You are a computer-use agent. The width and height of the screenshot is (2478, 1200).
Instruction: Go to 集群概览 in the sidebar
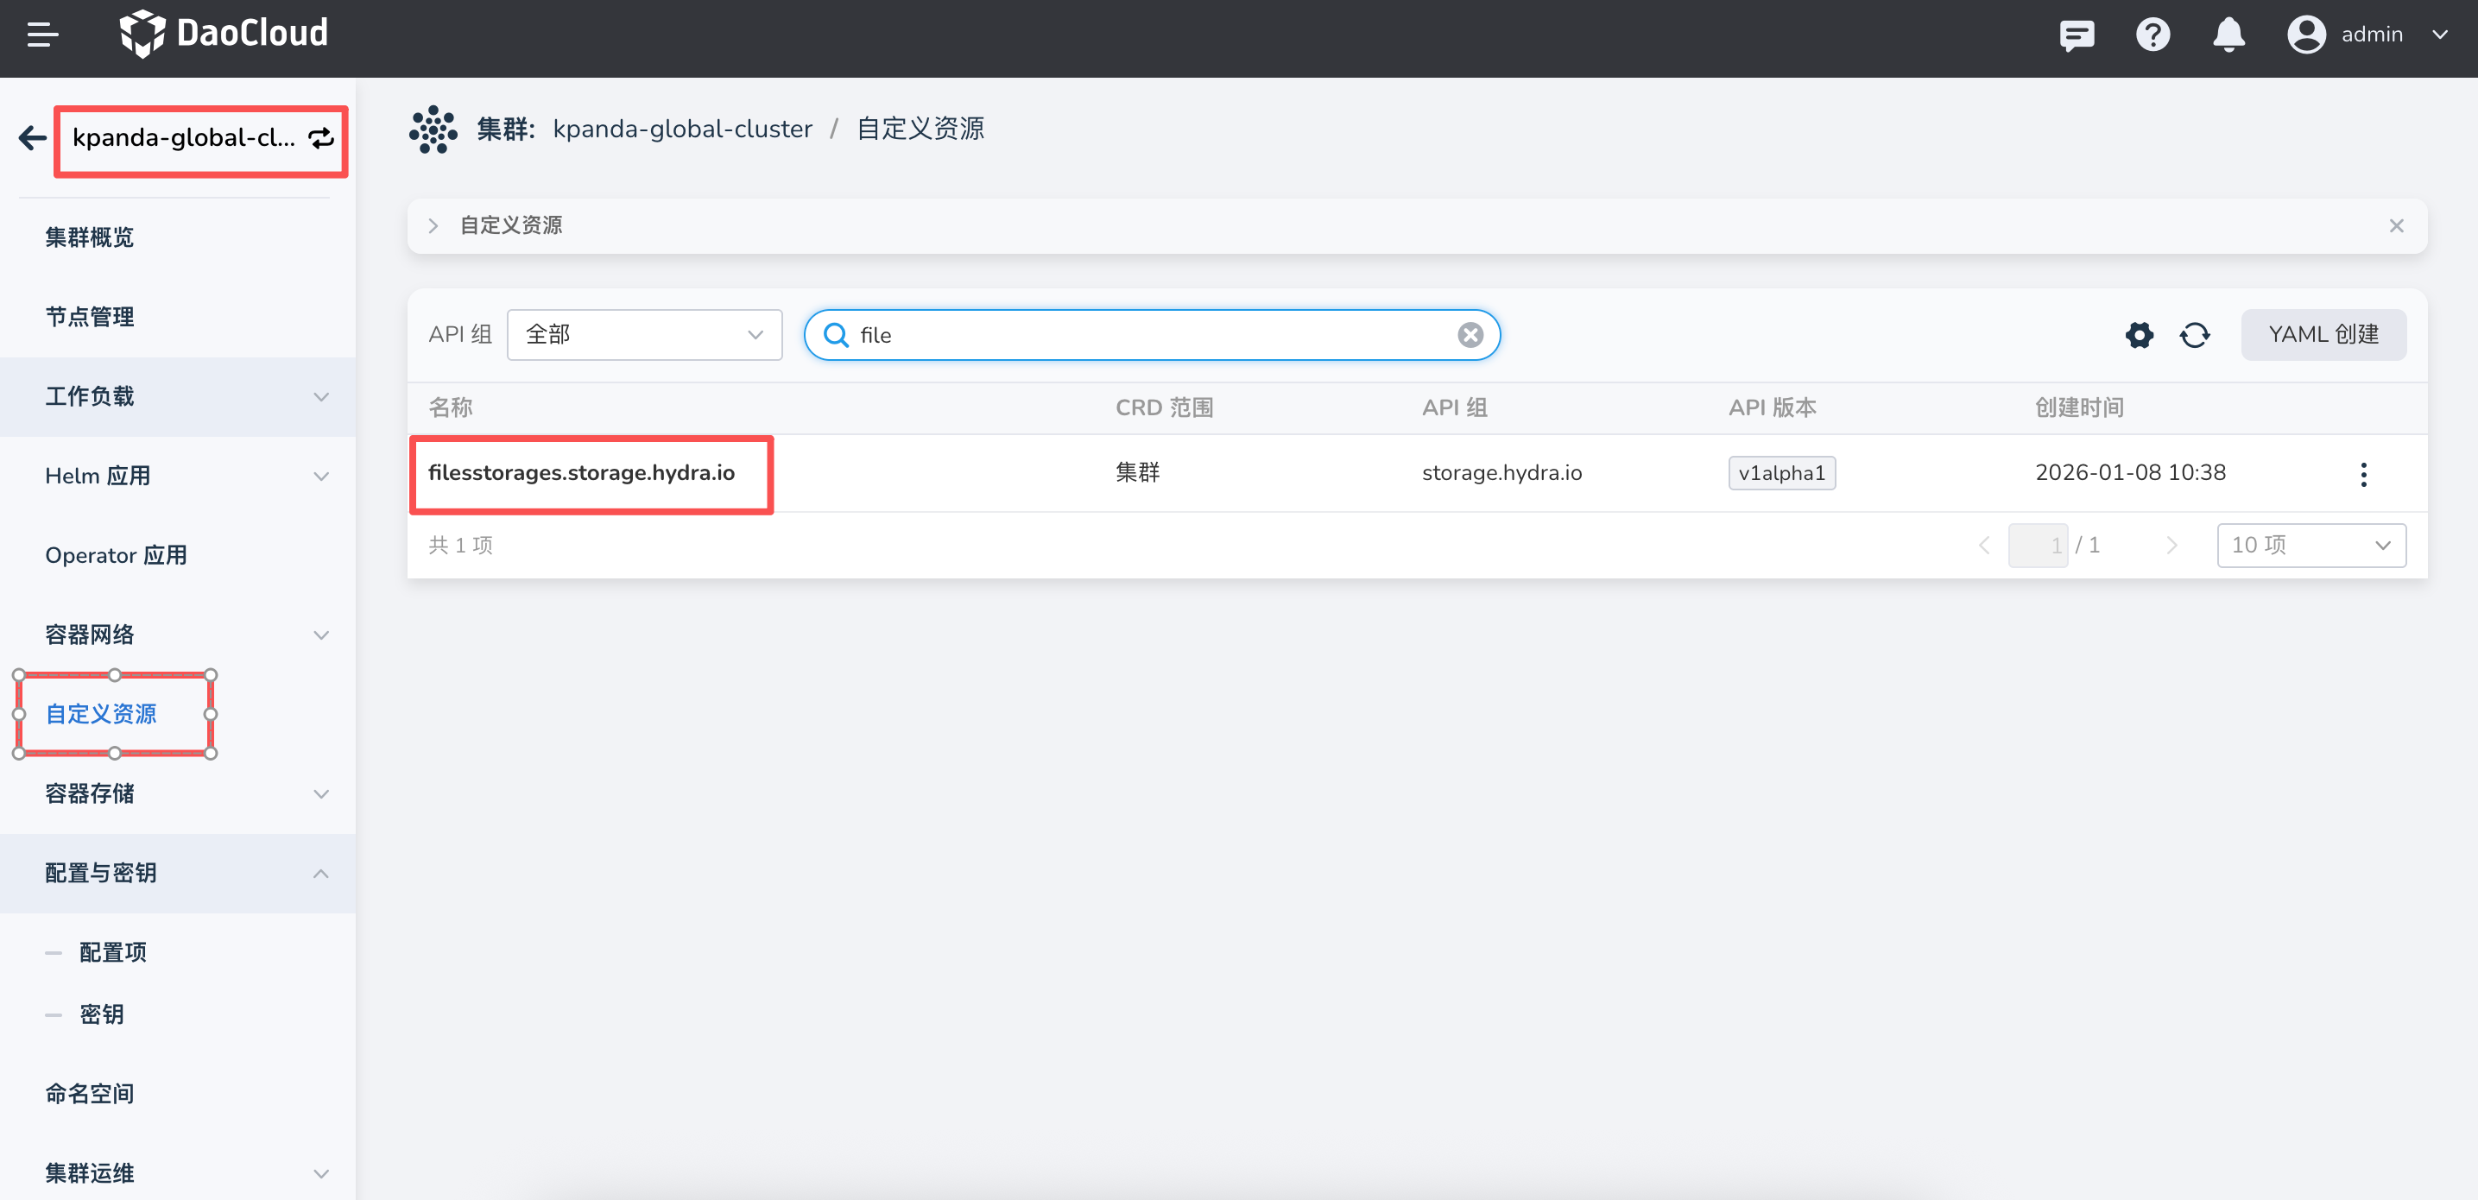(x=90, y=237)
